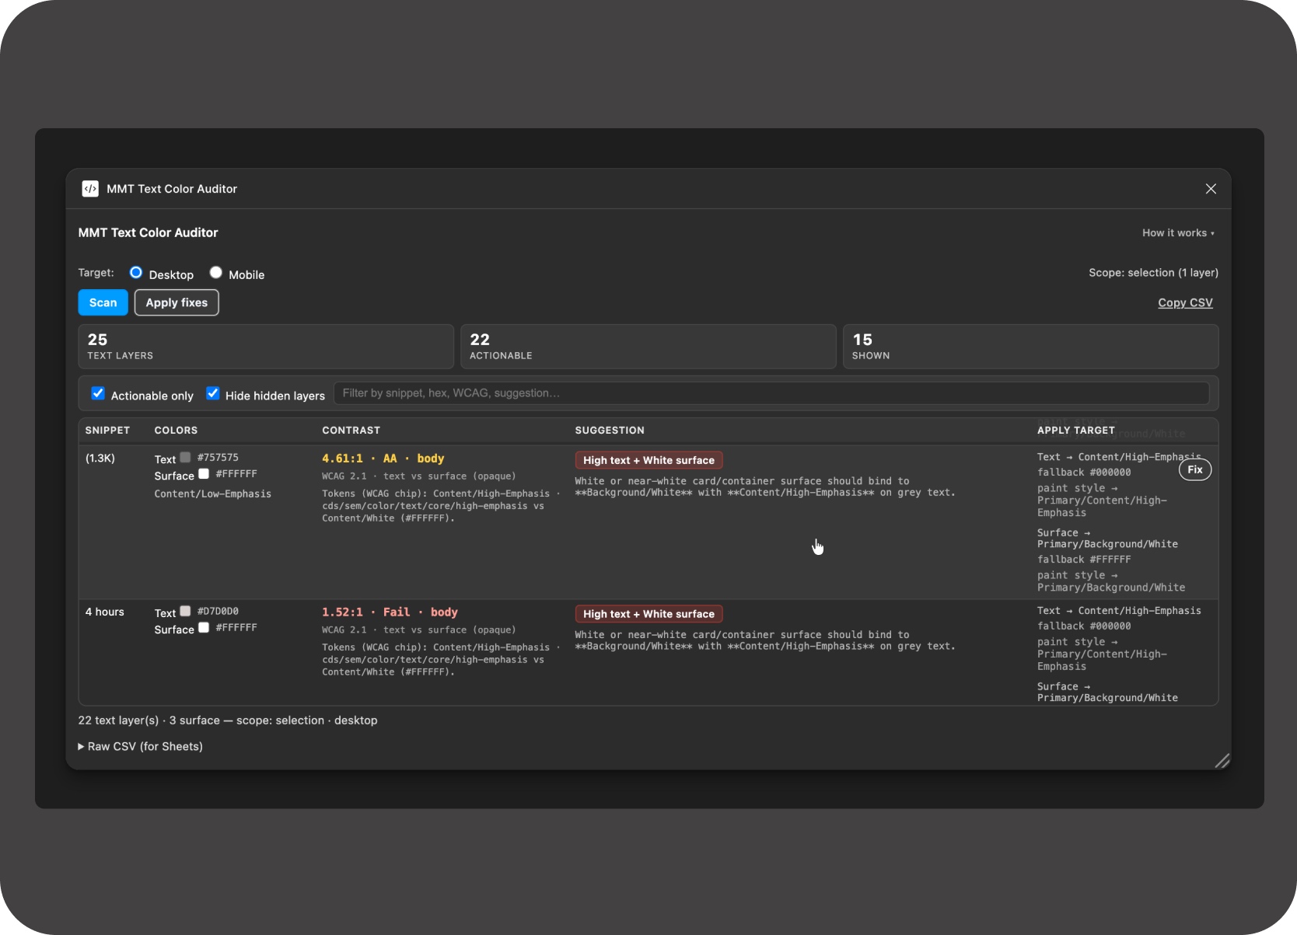
Task: Click the Fix button on the (1.3K) row
Action: pyautogui.click(x=1195, y=469)
